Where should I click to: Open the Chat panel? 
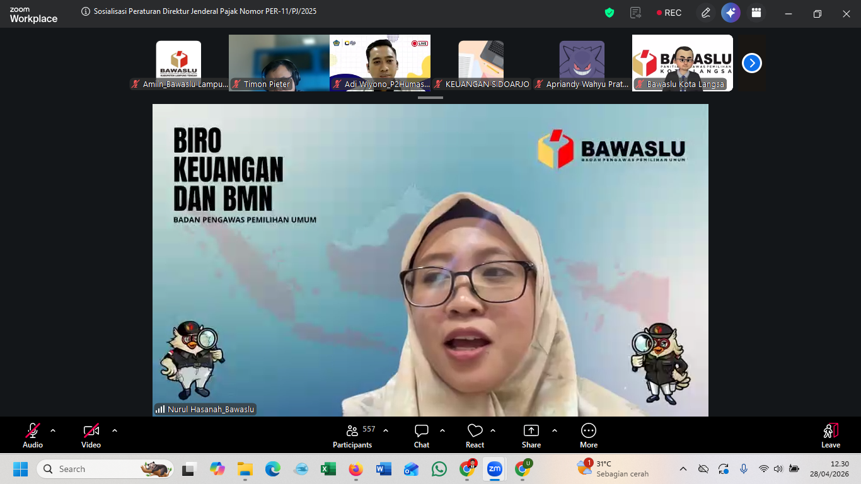click(422, 435)
